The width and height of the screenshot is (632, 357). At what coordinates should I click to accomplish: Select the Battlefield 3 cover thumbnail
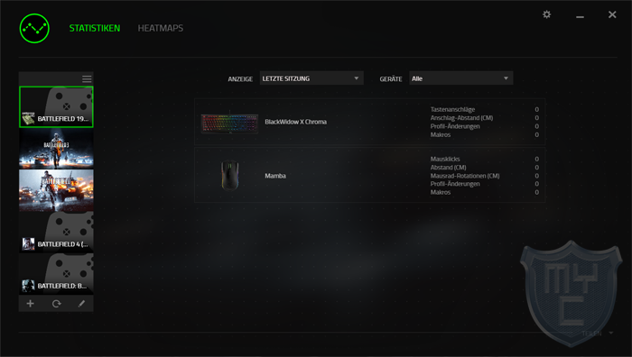56,149
